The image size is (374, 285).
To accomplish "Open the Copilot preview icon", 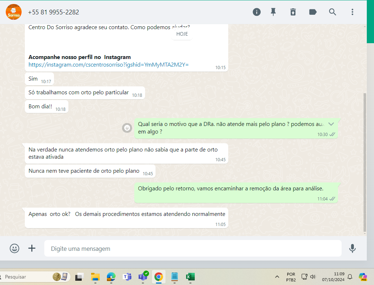I will point(363,277).
